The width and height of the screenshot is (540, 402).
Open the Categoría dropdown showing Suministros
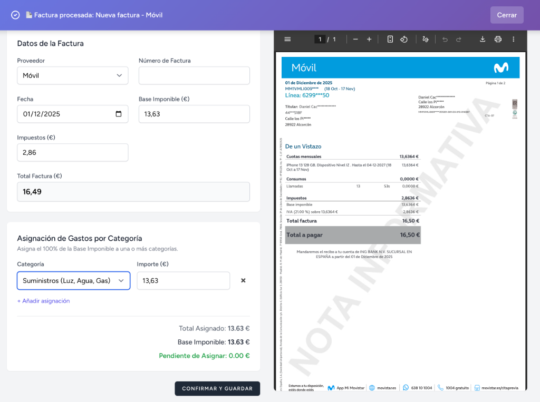pos(73,280)
